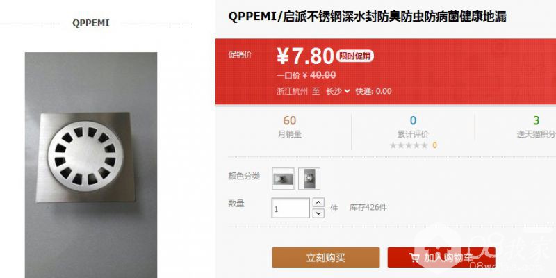
Task: Click the yellow review count next to stars
Action: tap(435, 145)
